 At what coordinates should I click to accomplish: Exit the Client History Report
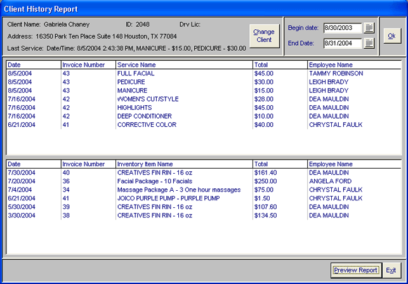(391, 271)
